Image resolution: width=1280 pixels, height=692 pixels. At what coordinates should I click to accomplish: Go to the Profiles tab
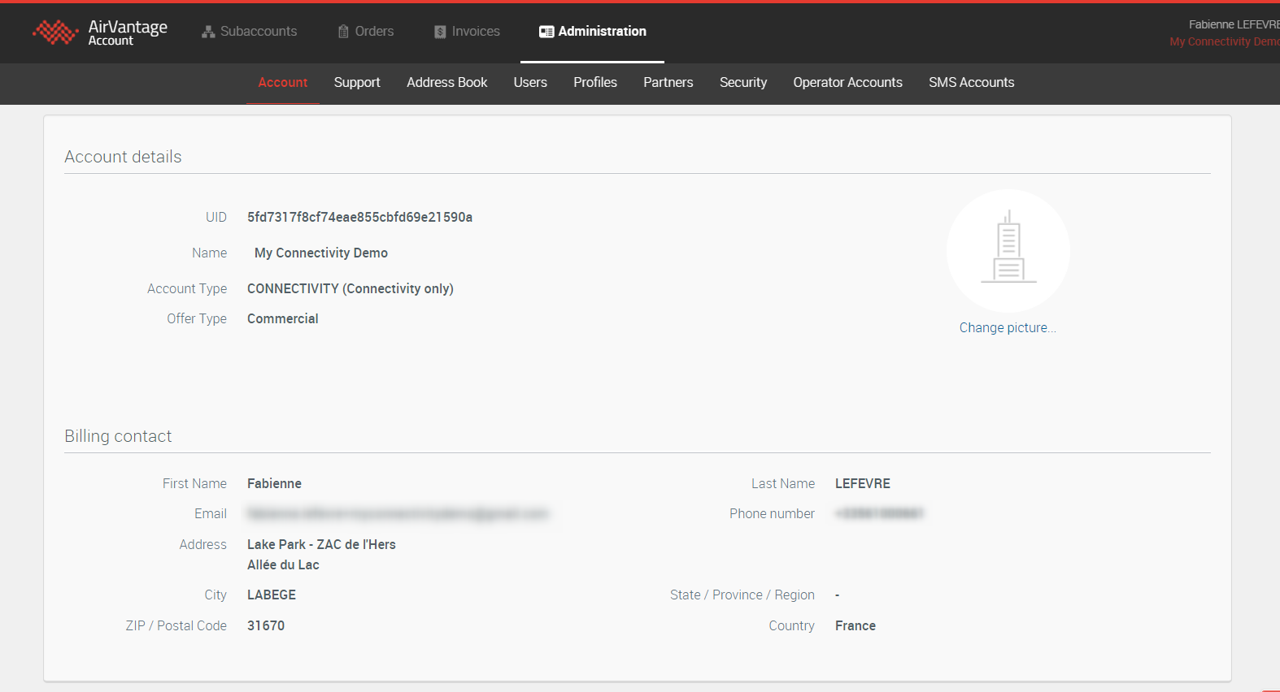pyautogui.click(x=594, y=83)
